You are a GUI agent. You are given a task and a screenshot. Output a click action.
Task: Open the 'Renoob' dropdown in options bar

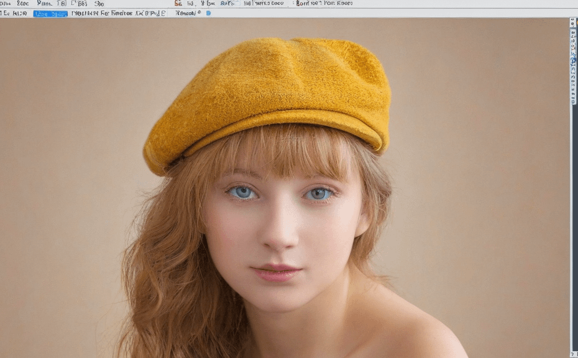[186, 13]
